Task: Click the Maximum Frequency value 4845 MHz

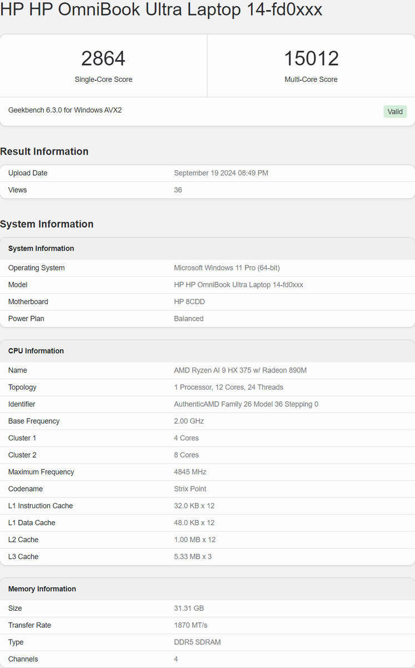Action: click(x=190, y=472)
